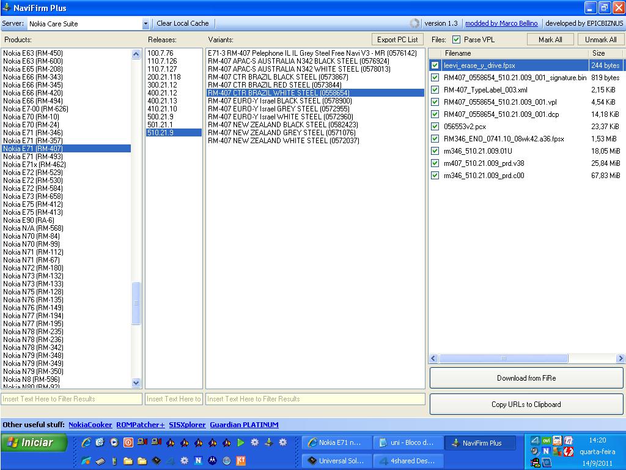Open the Server dropdown list
This screenshot has width=626, height=470.
tap(145, 24)
